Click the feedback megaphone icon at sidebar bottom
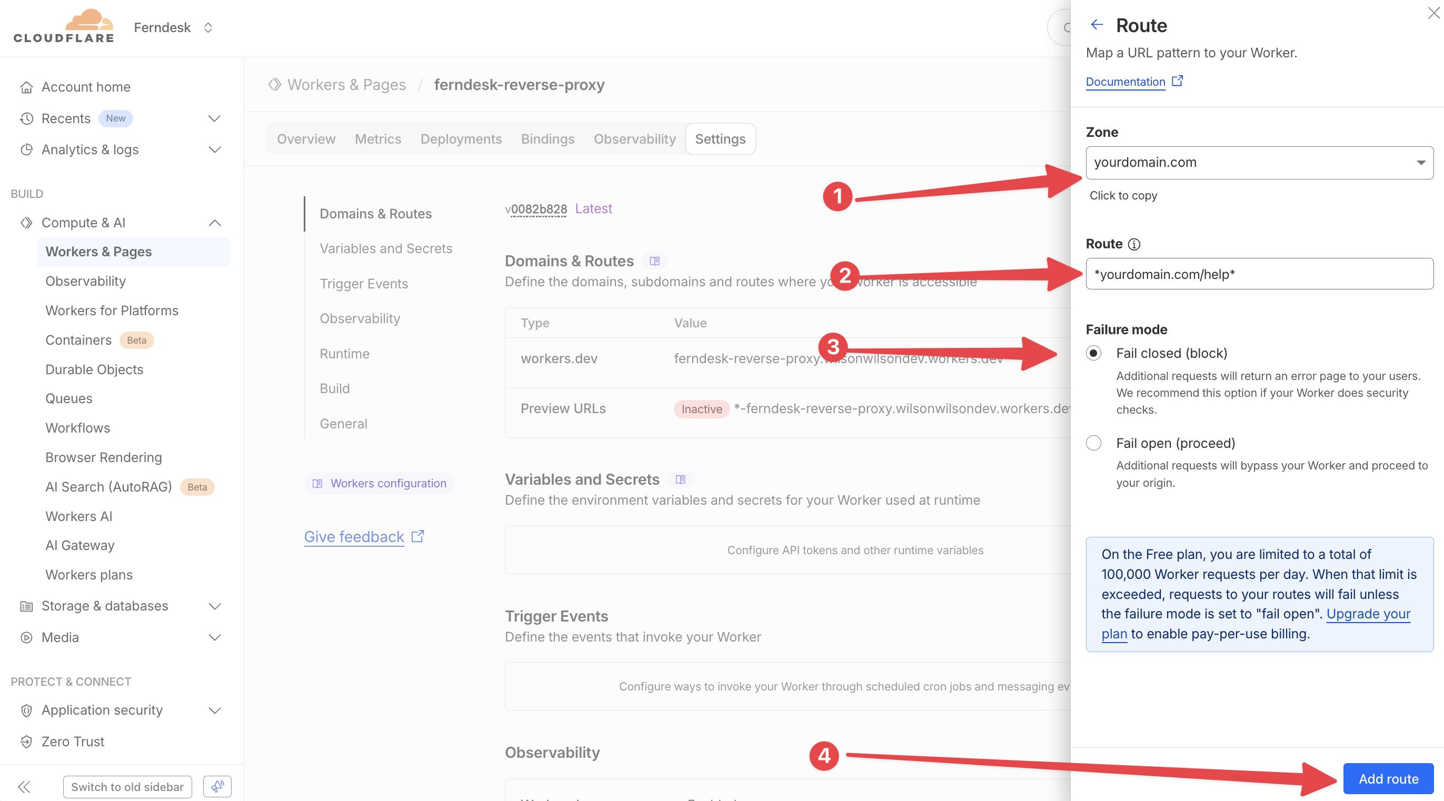1444x801 pixels. tap(217, 786)
